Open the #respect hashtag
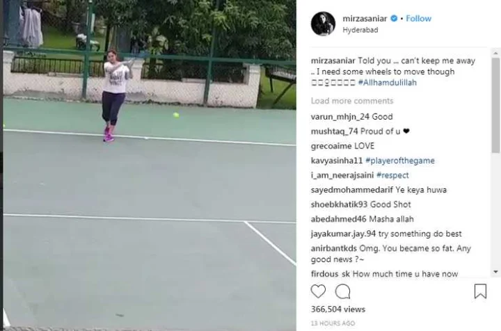 point(392,175)
